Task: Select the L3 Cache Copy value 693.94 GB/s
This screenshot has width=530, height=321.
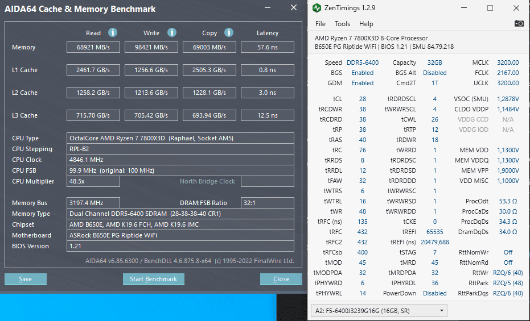Action: tap(209, 115)
